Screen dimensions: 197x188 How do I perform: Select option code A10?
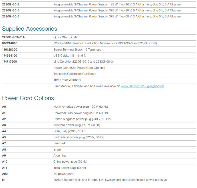click(5, 162)
